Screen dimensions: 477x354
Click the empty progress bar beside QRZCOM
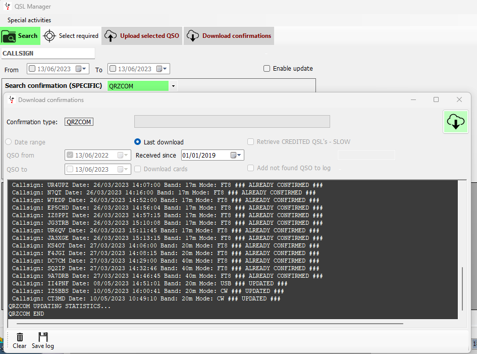click(x=232, y=121)
